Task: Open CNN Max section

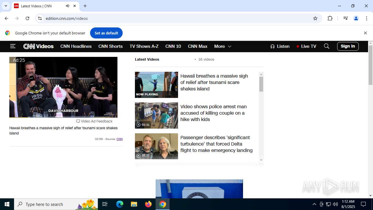Action: (198, 46)
